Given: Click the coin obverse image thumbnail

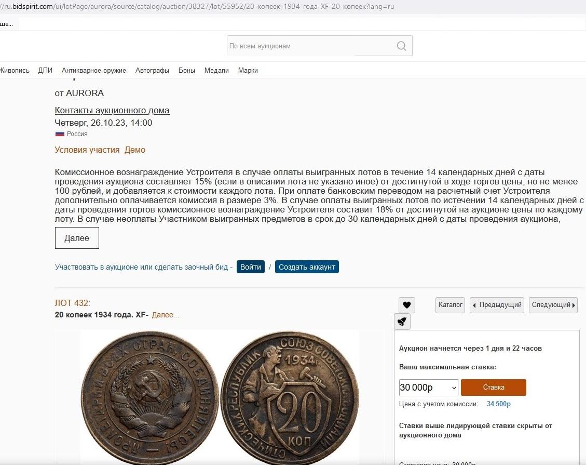Looking at the screenshot, I should click(x=150, y=398).
